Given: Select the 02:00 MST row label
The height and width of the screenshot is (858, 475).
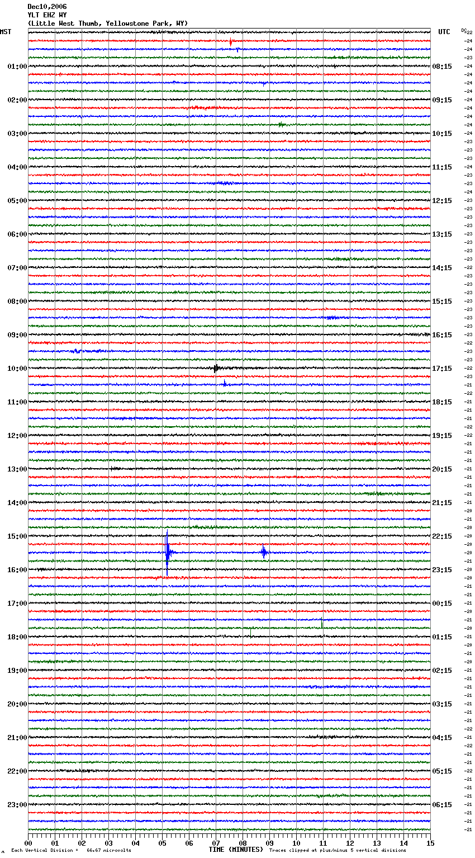Looking at the screenshot, I should pyautogui.click(x=17, y=100).
